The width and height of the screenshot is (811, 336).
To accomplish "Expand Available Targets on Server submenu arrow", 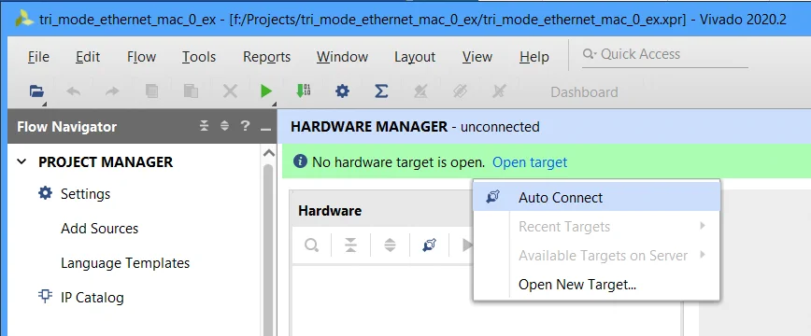I will (703, 254).
